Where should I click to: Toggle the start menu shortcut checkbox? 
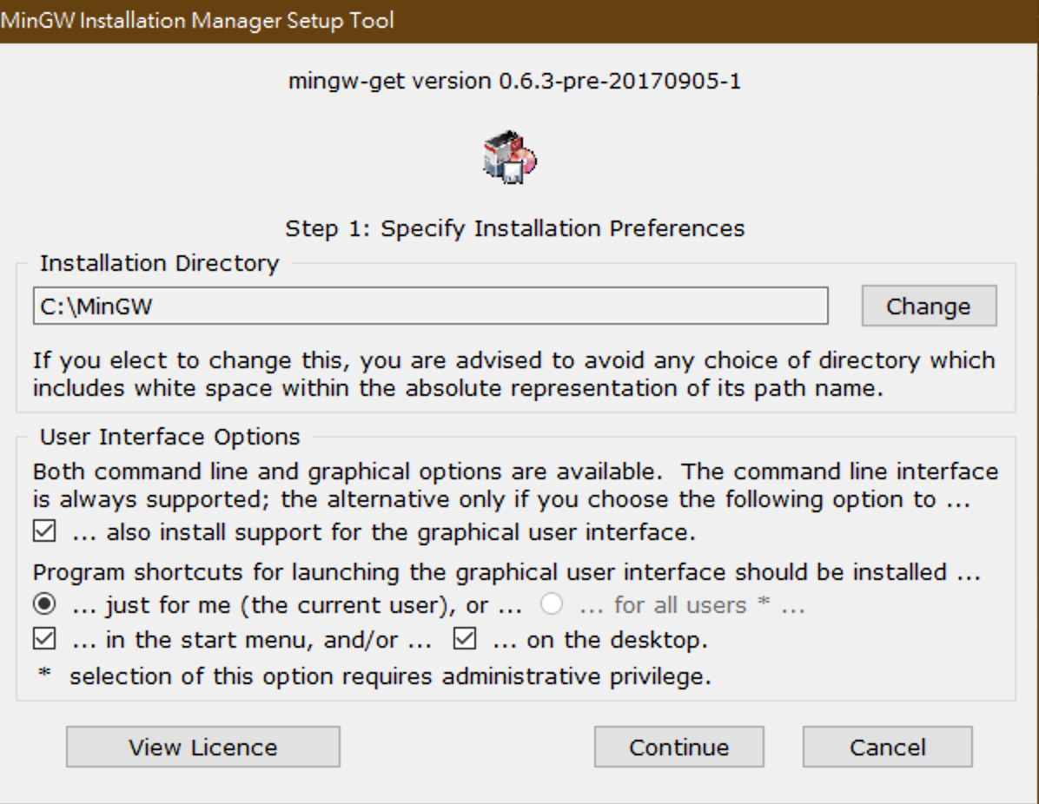(x=44, y=641)
